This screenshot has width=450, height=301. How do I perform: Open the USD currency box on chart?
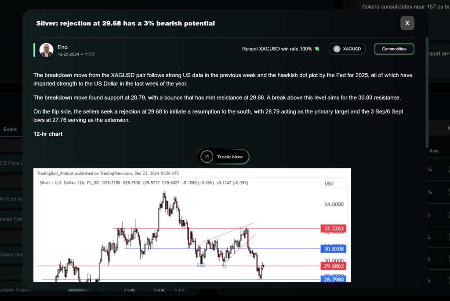pyautogui.click(x=334, y=183)
